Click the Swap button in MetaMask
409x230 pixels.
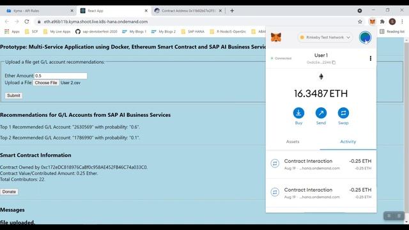coord(343,116)
